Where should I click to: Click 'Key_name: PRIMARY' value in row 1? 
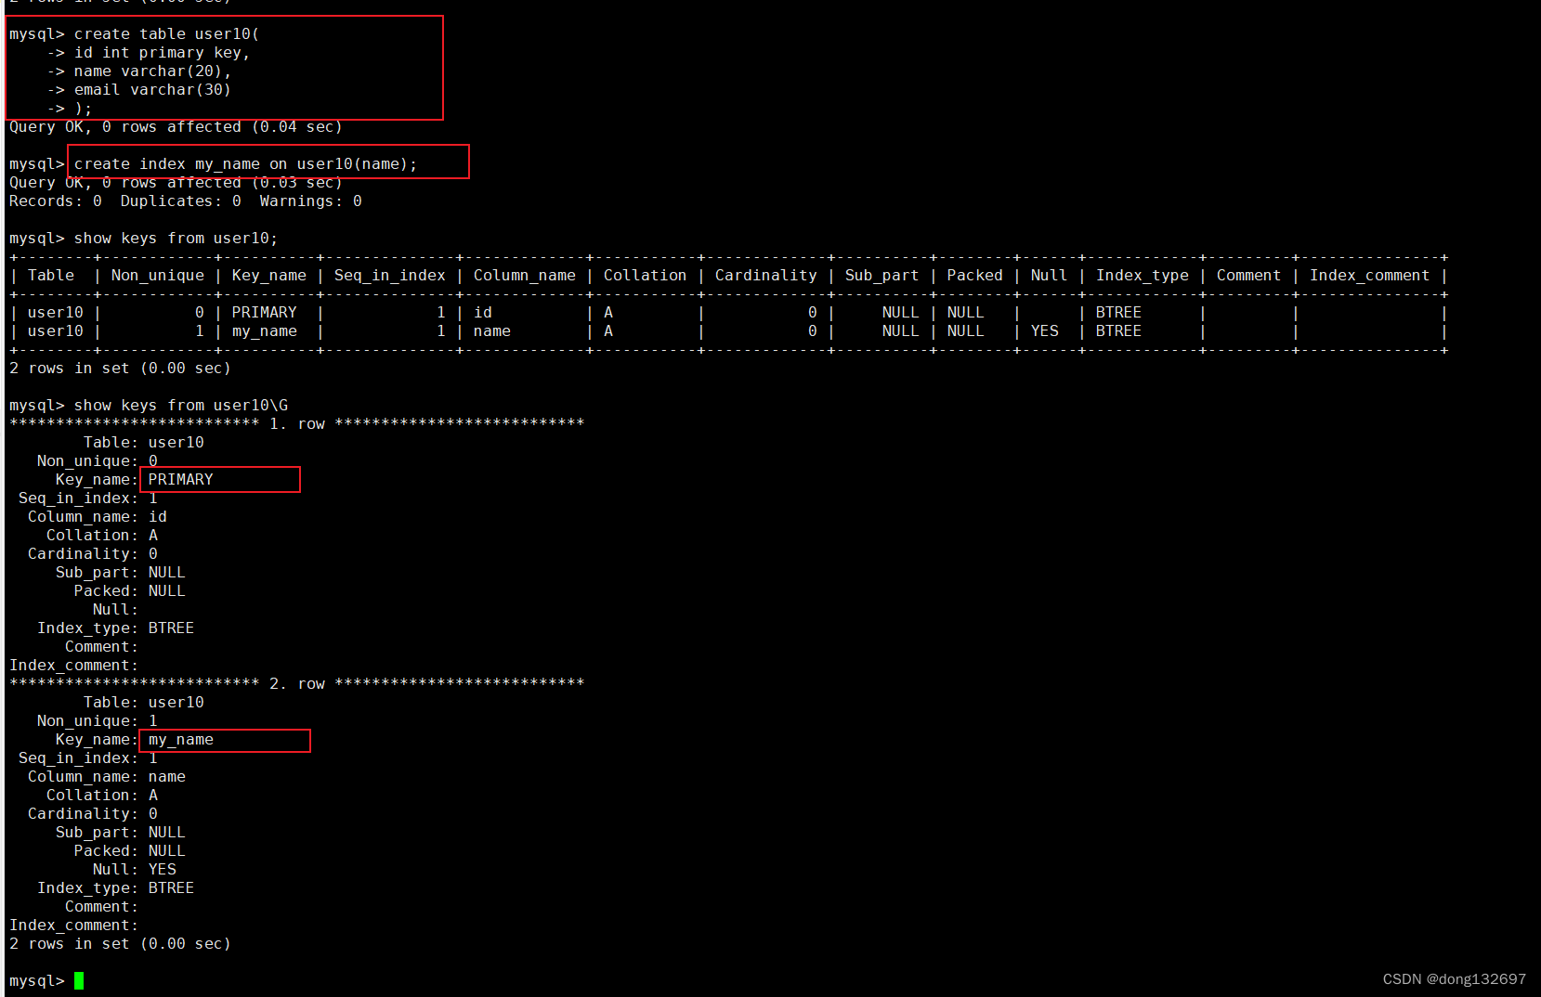[x=181, y=480]
